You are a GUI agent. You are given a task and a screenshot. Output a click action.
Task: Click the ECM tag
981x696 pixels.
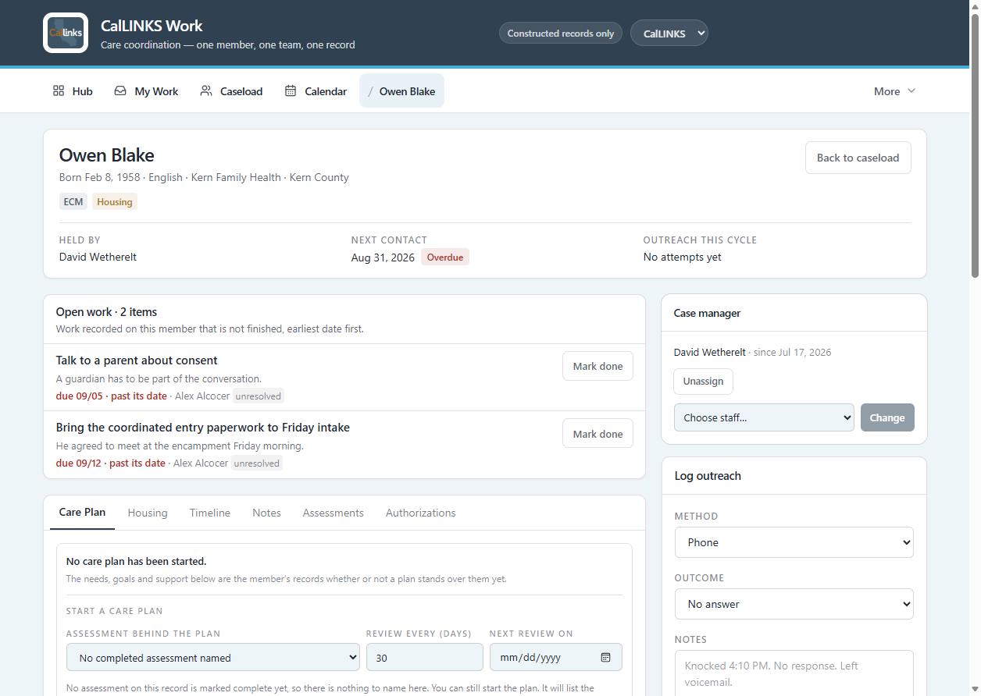point(73,201)
